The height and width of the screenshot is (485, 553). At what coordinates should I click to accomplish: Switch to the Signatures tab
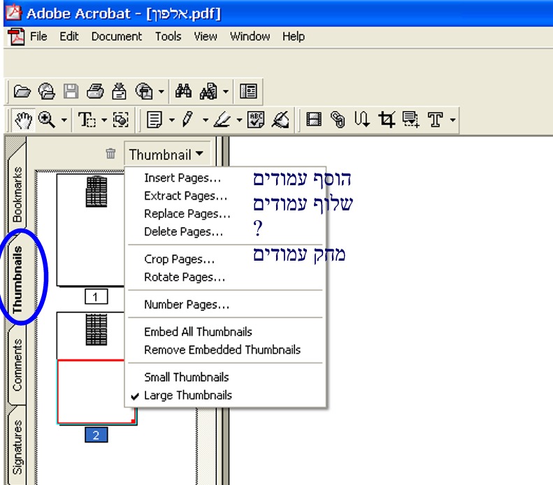coord(17,447)
